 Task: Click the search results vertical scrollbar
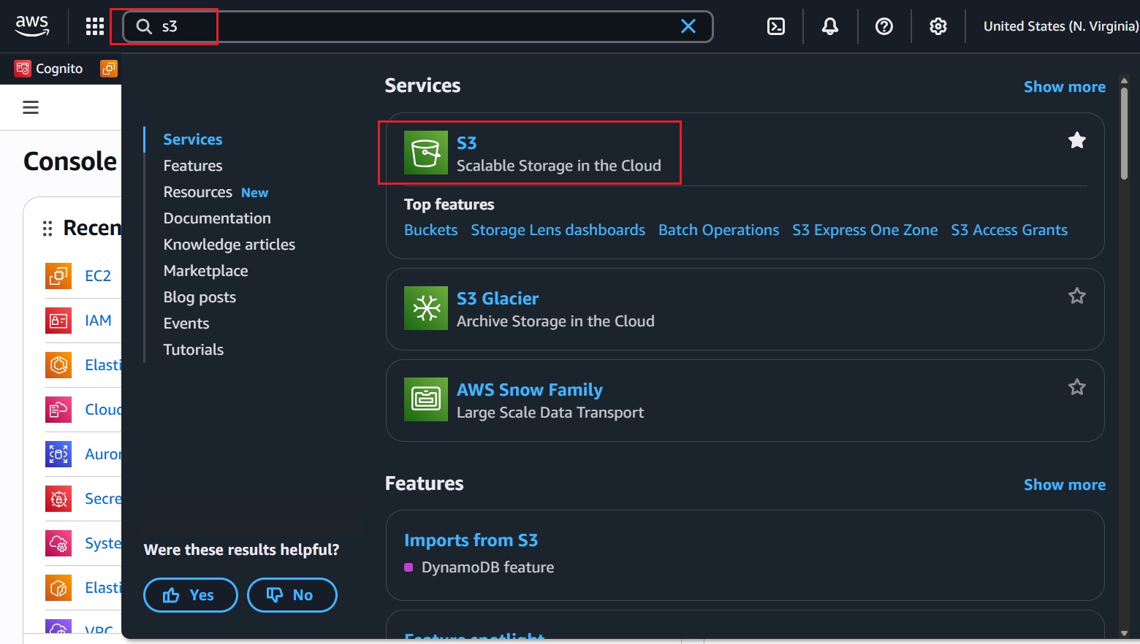pyautogui.click(x=1124, y=131)
